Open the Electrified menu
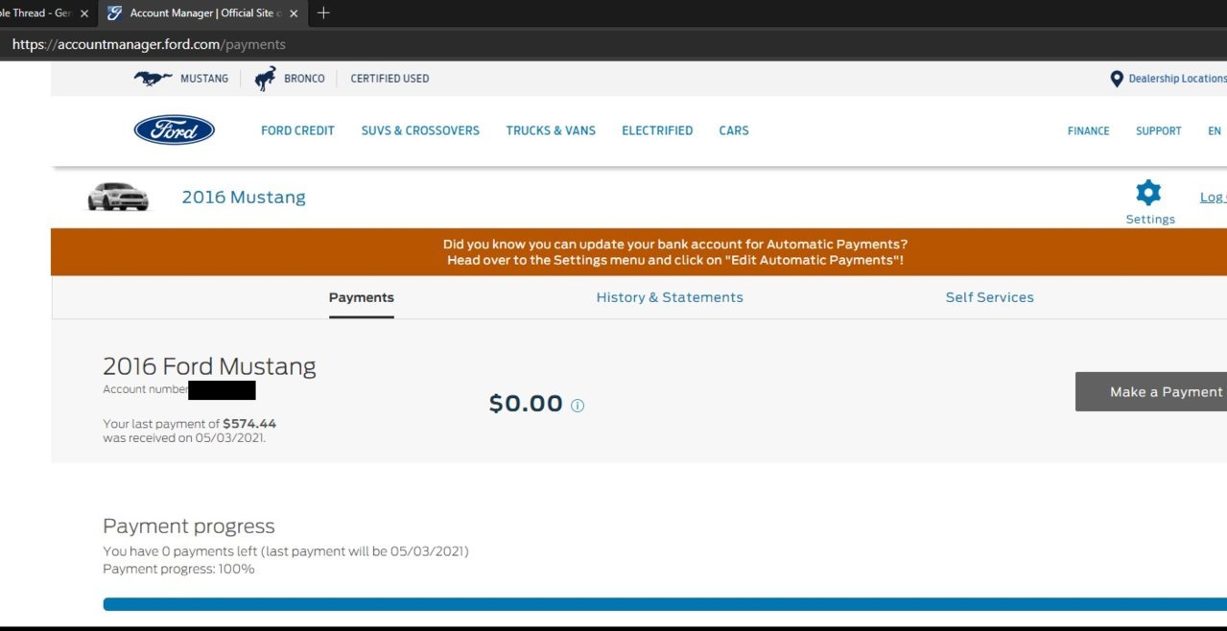The width and height of the screenshot is (1227, 631). [657, 130]
